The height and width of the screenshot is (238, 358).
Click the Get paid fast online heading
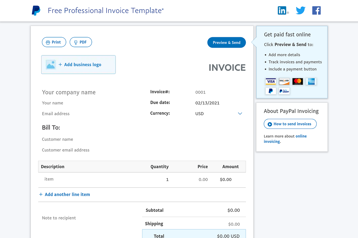pos(287,34)
